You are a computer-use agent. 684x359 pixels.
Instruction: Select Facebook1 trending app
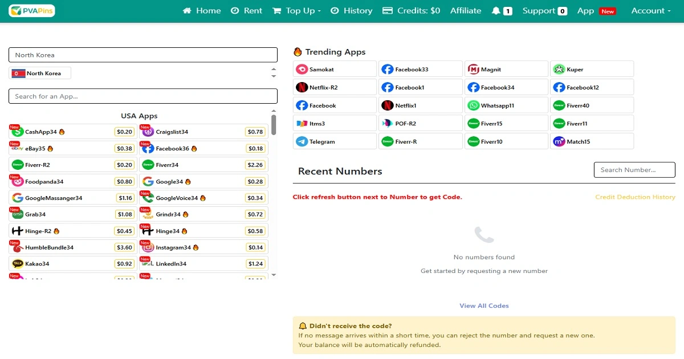coord(421,87)
